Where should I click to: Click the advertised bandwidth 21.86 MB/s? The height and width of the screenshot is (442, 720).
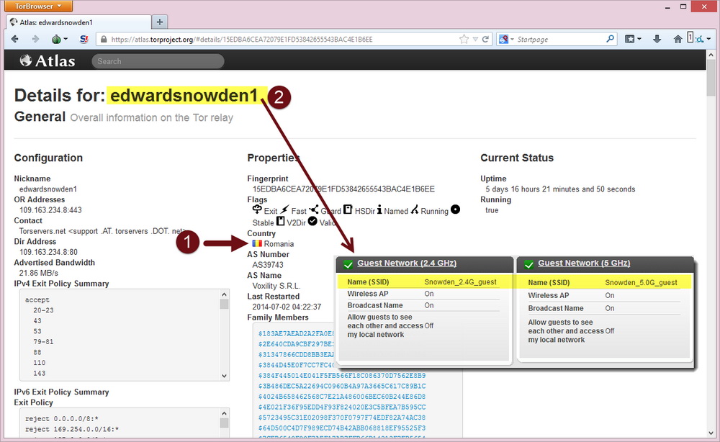[39, 273]
